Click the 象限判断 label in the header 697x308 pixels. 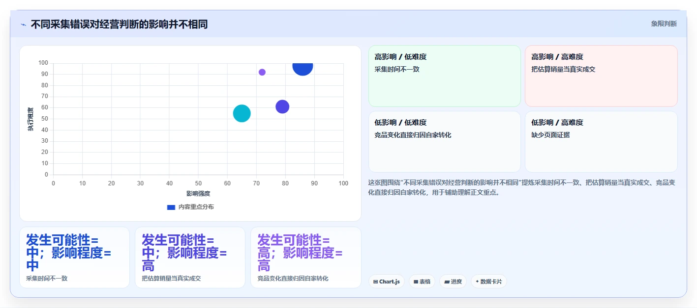(664, 24)
